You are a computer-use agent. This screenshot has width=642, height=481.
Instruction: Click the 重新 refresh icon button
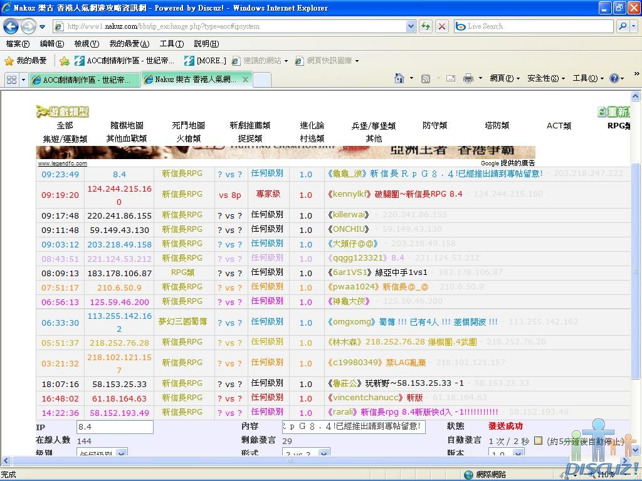[x=614, y=111]
